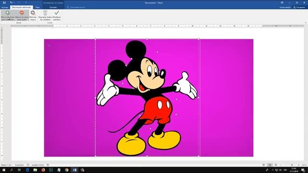Show hidden system tray icons
Viewport: 308px width, 173px height.
click(273, 170)
